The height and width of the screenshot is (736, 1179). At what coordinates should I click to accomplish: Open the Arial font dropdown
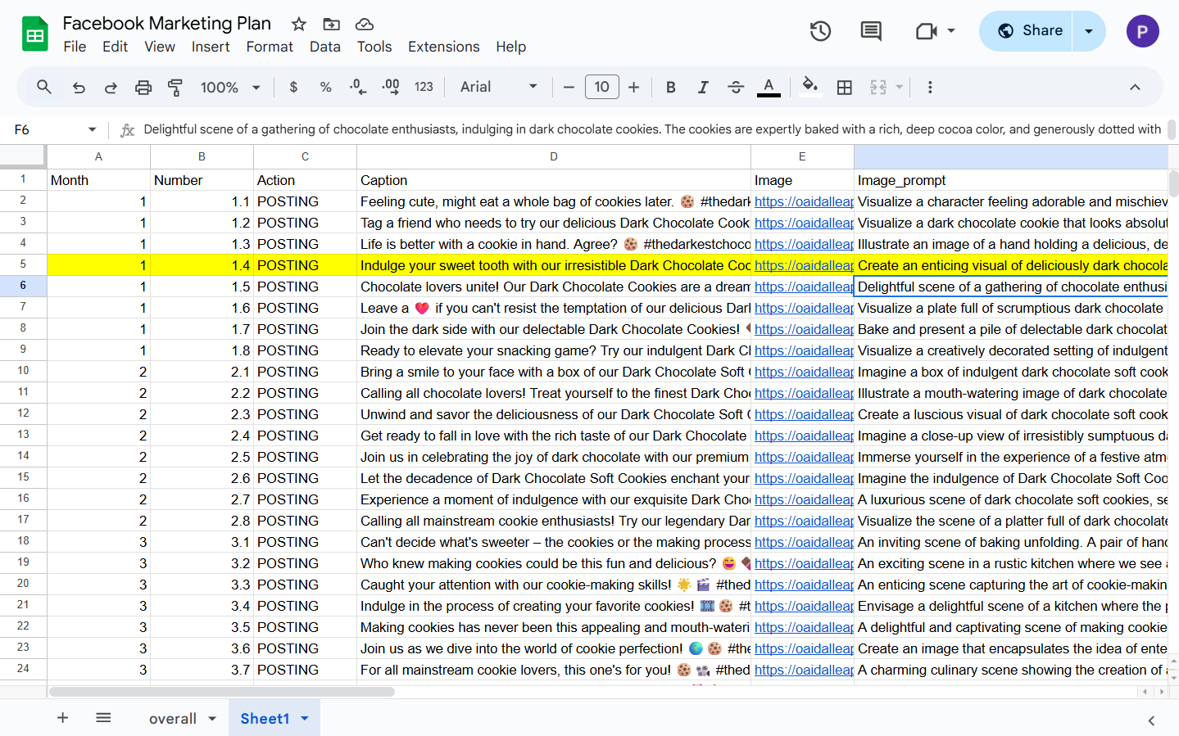pyautogui.click(x=499, y=87)
